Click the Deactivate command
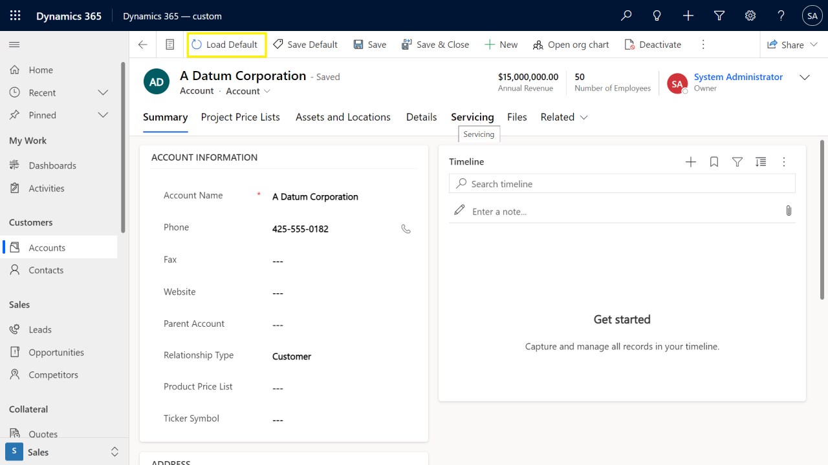828x465 pixels. tap(653, 45)
